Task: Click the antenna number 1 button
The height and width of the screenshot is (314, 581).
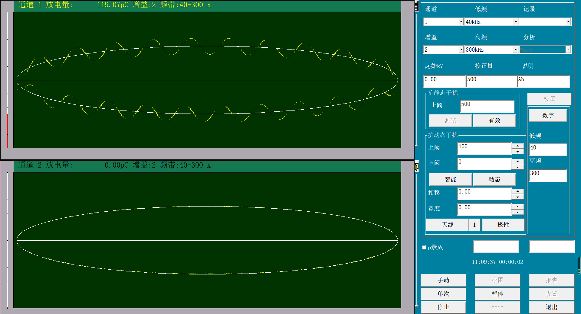Action: click(x=474, y=225)
